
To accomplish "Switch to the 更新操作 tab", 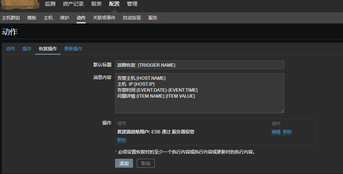I will point(73,49).
